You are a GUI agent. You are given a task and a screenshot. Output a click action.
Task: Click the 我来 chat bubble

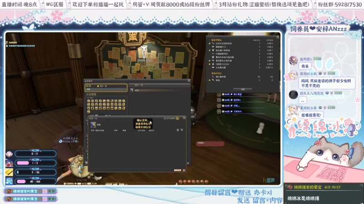pyautogui.click(x=305, y=66)
